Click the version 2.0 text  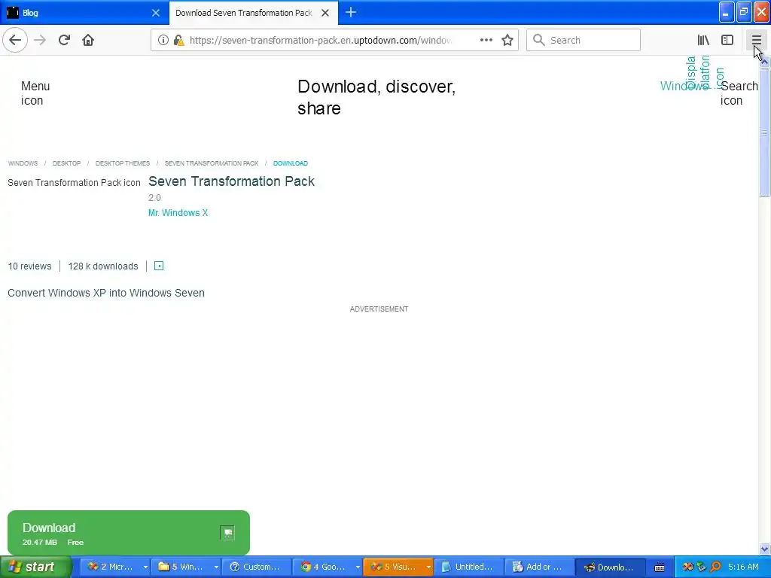tap(154, 198)
